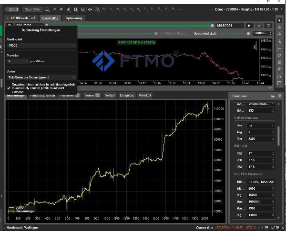Click the stop button next to play

258,26
